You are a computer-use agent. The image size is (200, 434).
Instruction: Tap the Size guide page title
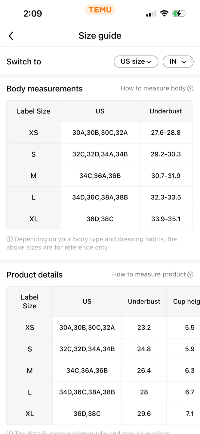100,36
